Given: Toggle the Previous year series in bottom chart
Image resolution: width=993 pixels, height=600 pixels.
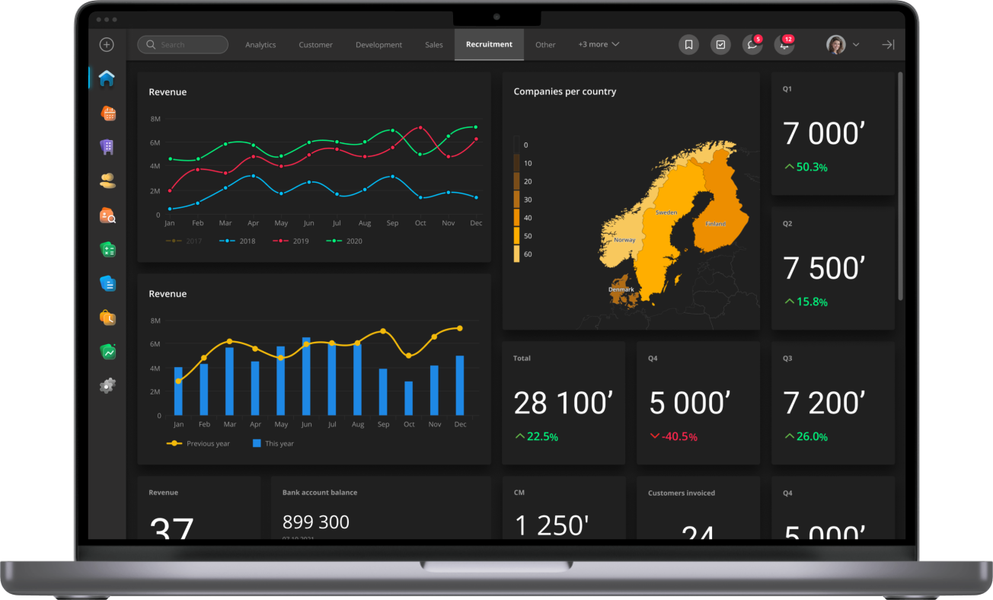Looking at the screenshot, I should (198, 443).
